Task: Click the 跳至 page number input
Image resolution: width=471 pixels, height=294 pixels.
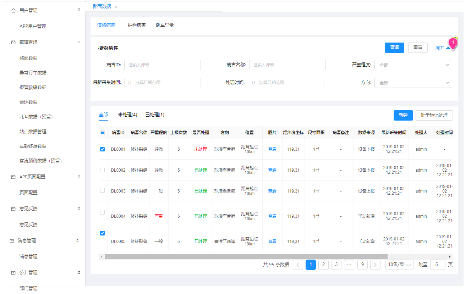Action: coord(438,265)
